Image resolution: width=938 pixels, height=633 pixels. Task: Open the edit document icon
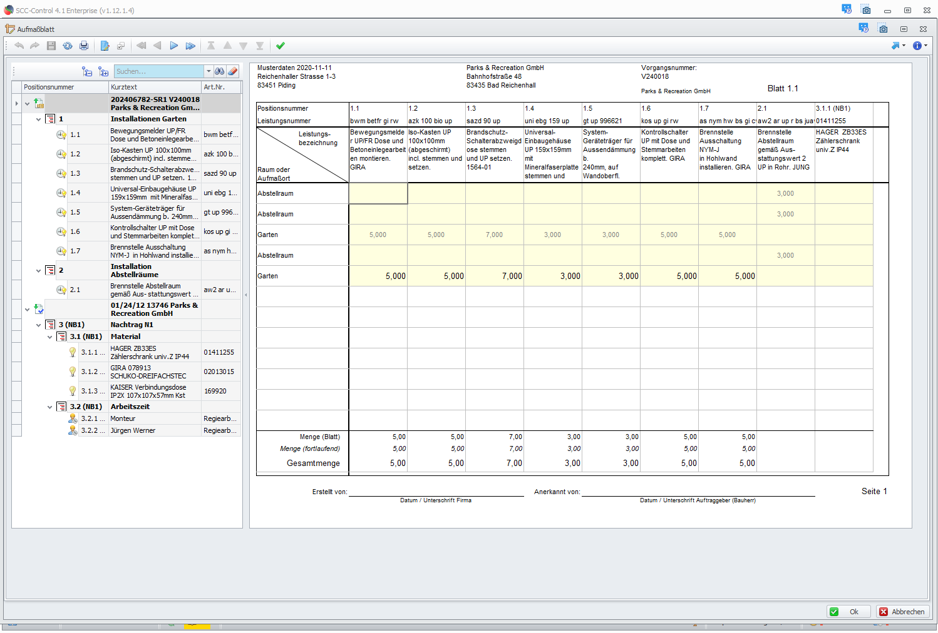pyautogui.click(x=105, y=46)
